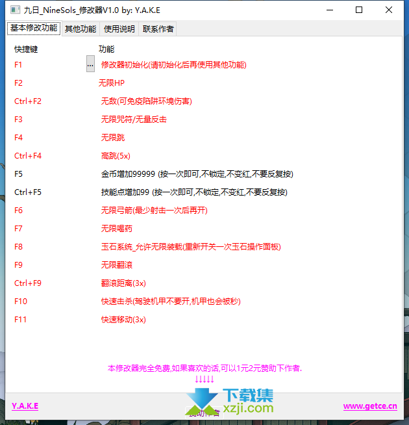This screenshot has height=425, width=409.
Task: Click the 翻滚距离(3x) label
Action: [123, 283]
